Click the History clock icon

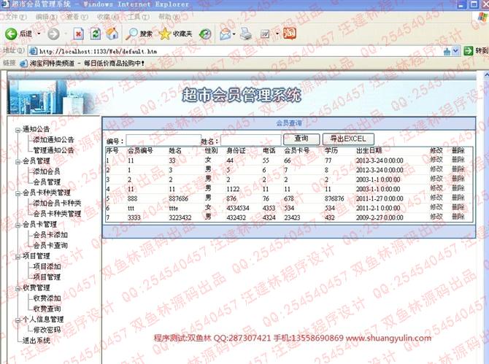point(205,34)
